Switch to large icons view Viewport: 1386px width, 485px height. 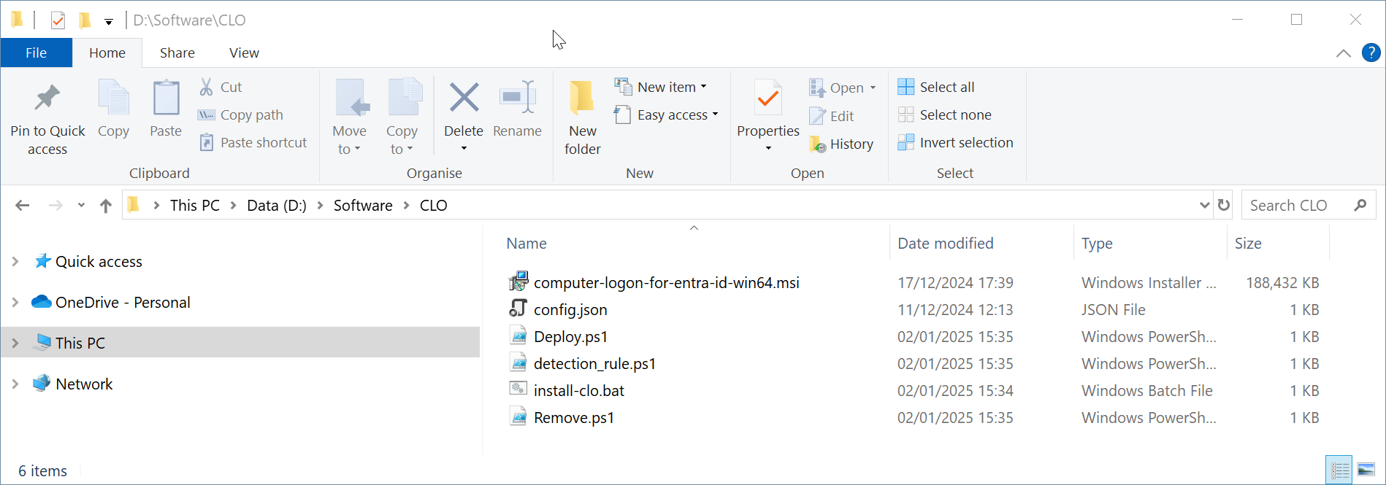(x=1366, y=470)
